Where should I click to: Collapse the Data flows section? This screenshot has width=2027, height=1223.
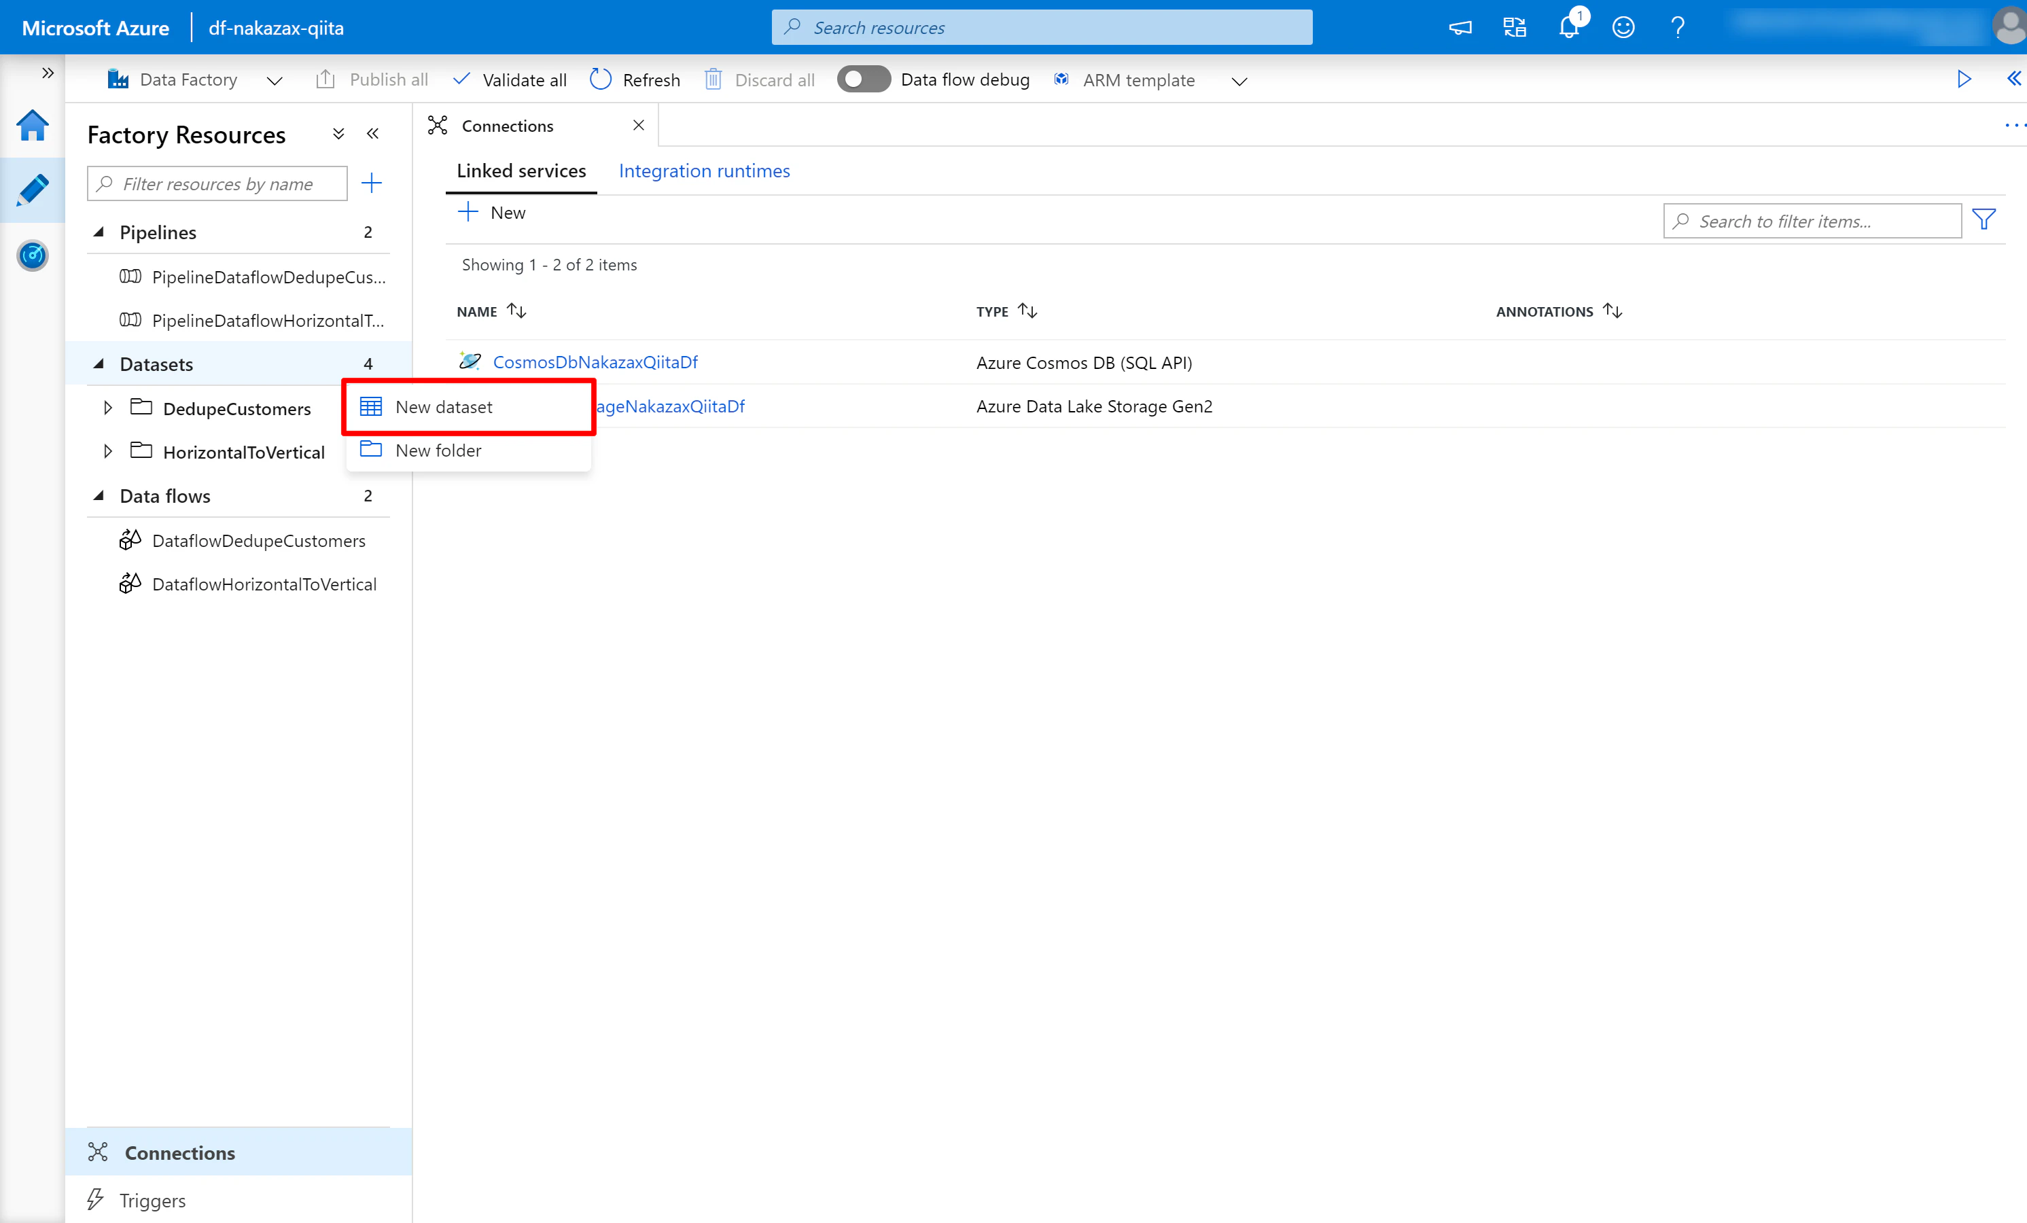tap(99, 495)
